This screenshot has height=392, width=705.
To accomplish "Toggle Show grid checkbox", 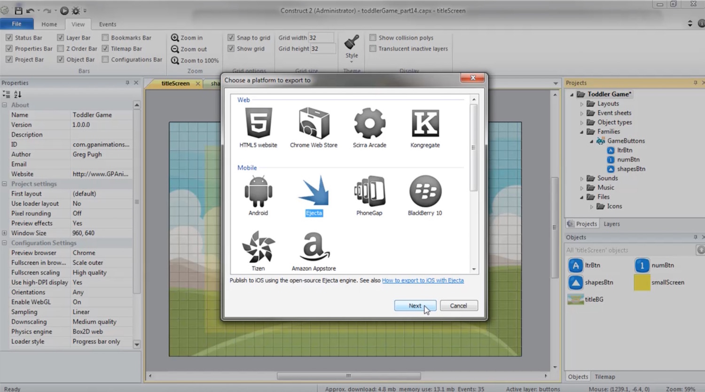I will pos(231,48).
